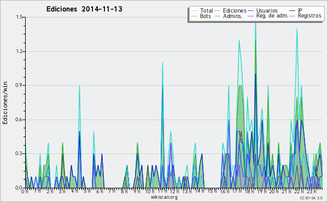Click the '0.3' y-axis value
The image size is (328, 202).
coord(19,153)
